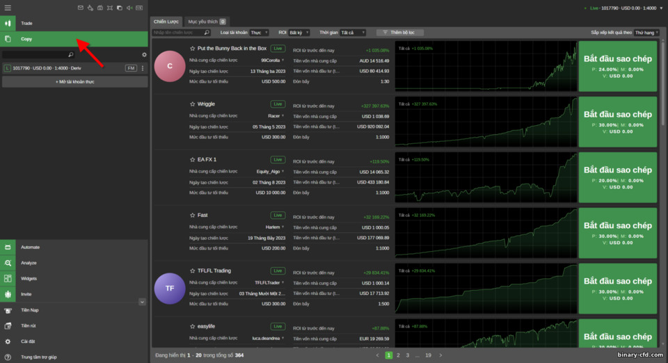Start copying Put the Bunny Back strategy
This screenshot has height=363, width=668.
[618, 66]
